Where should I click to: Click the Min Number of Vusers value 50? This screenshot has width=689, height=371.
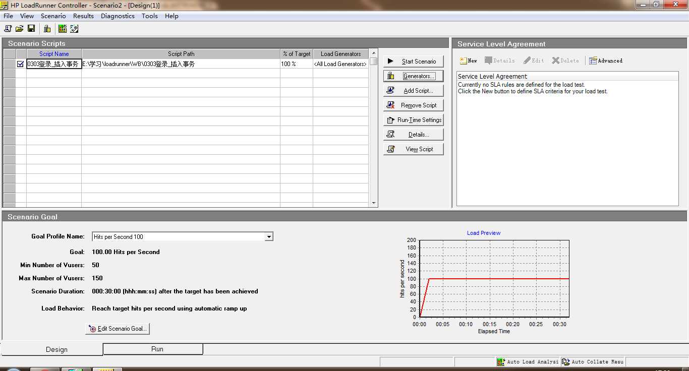(x=95, y=265)
